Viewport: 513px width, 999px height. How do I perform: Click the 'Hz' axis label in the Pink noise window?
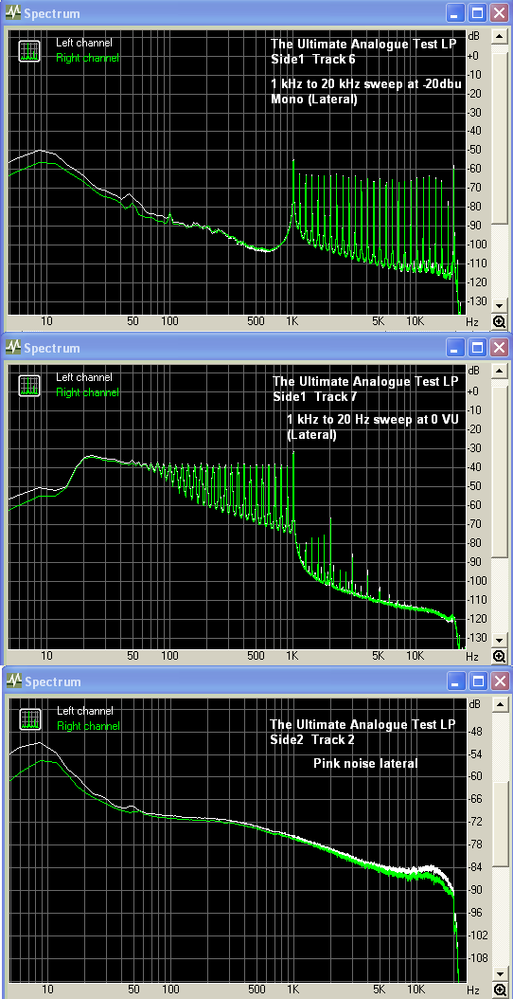pos(473,990)
